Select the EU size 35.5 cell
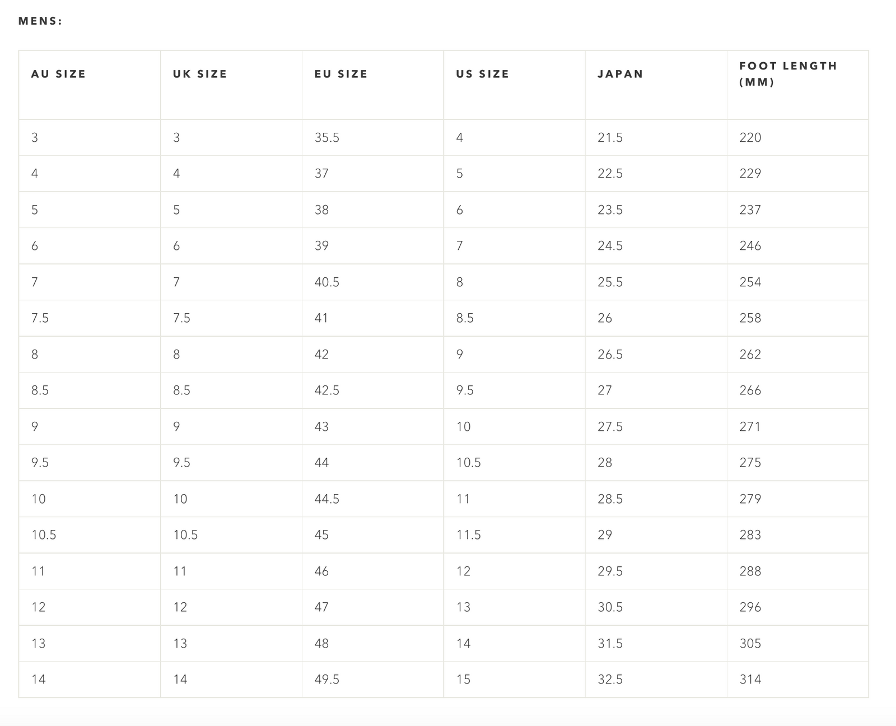The width and height of the screenshot is (896, 726). (327, 138)
